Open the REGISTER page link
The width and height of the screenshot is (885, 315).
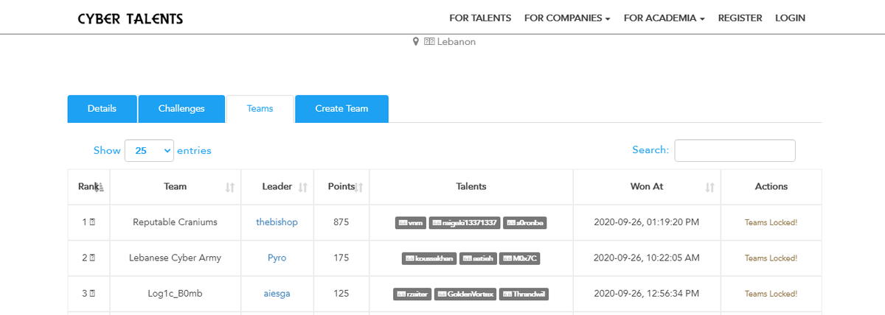740,18
